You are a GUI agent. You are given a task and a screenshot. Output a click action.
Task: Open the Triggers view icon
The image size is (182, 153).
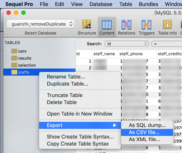pyautogui.click(x=147, y=24)
